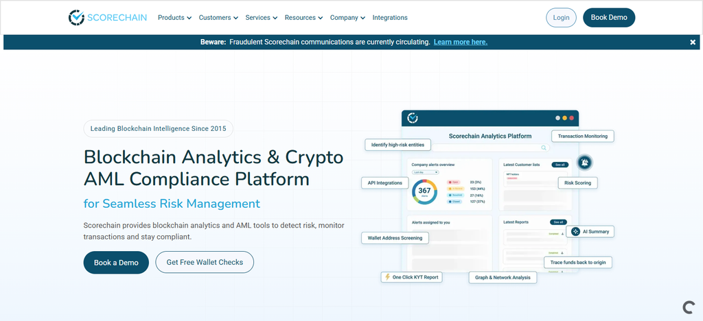Screen dimensions: 703x321
Task: Click the 'Latest Reports' heading
Action: click(x=516, y=222)
